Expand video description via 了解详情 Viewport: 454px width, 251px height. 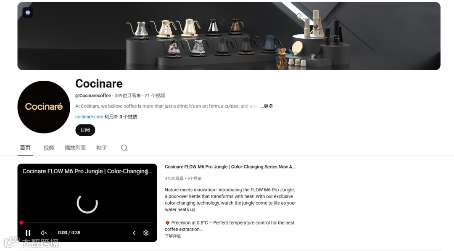[173, 236]
